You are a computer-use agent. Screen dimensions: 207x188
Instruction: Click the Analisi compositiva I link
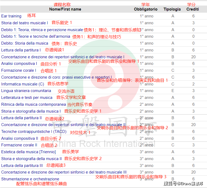pyautogui.click(x=19, y=64)
